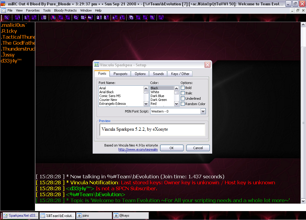Image resolution: width=306 pixels, height=220 pixels.
Task: Choose Comic Sans MS font
Action: 121,96
